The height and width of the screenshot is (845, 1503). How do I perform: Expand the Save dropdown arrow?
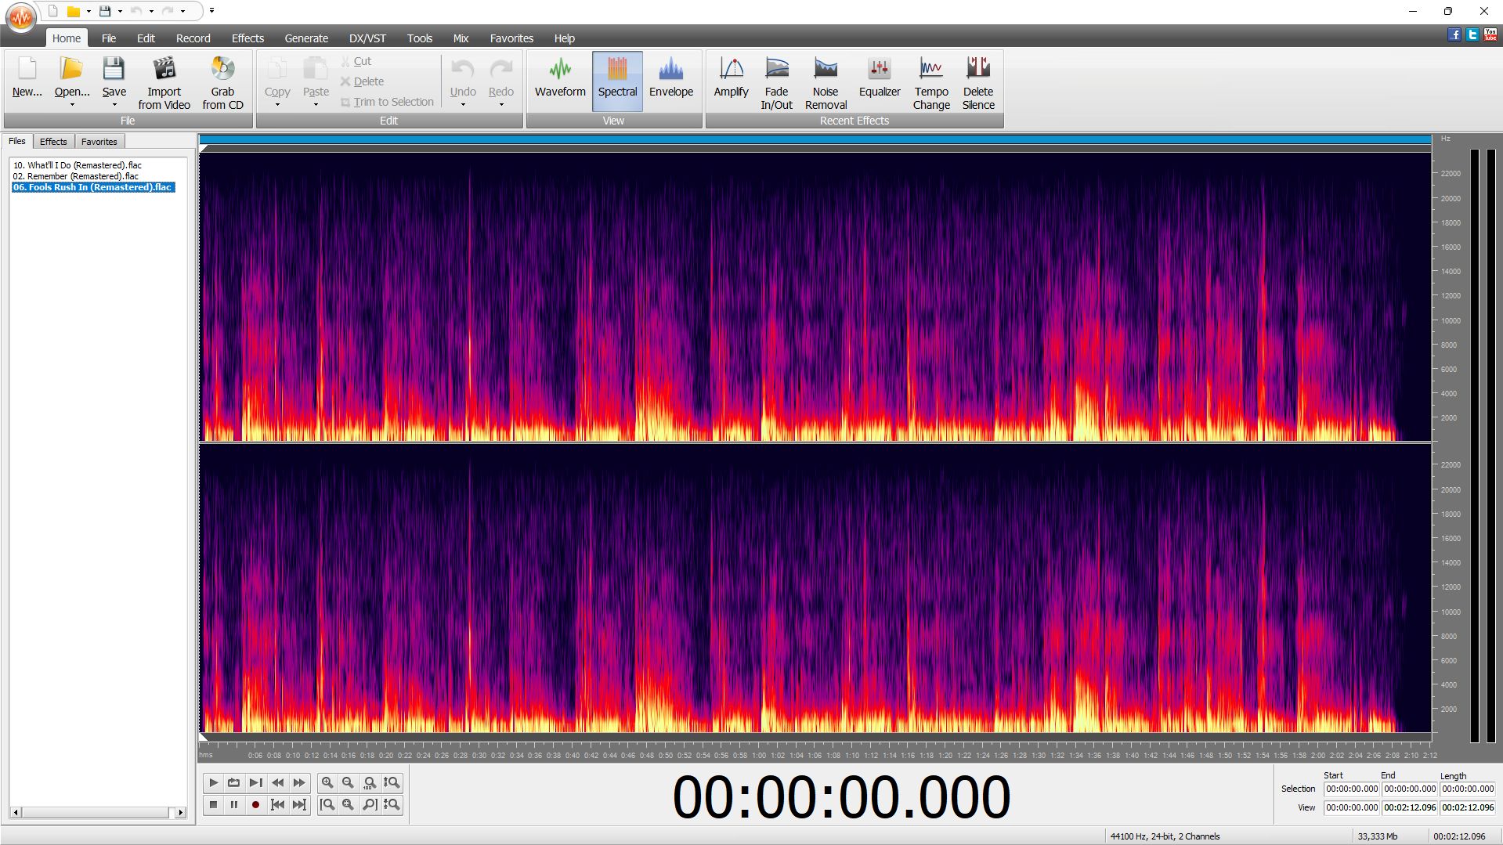(114, 105)
